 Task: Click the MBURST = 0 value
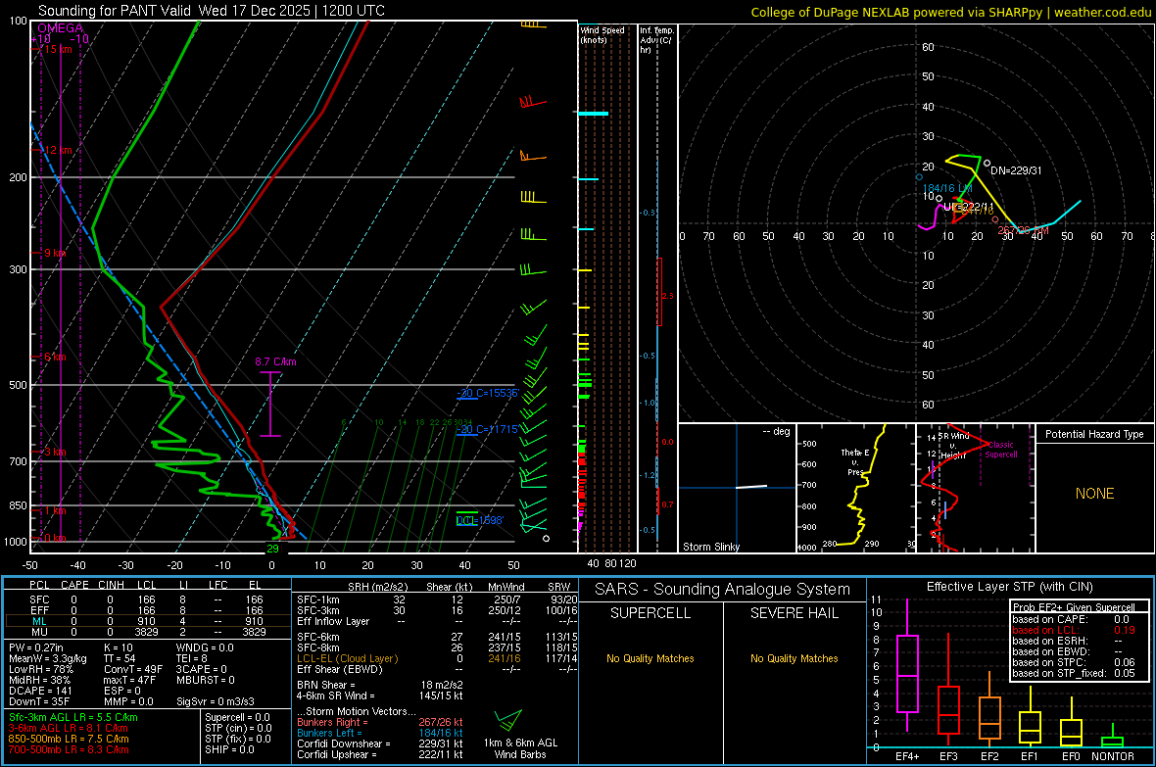(x=206, y=680)
